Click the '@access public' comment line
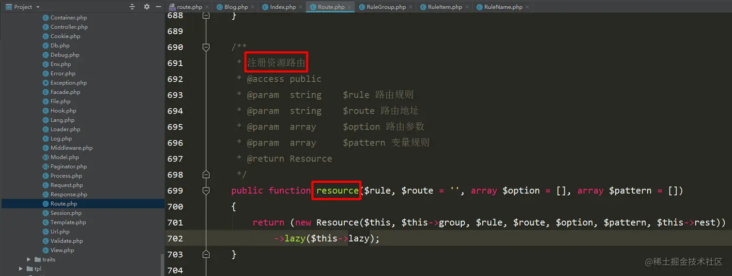The width and height of the screenshot is (732, 276). 284,79
